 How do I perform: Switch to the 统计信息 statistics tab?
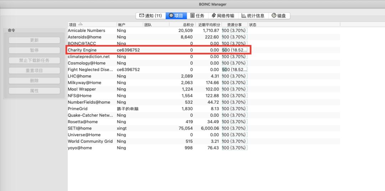coord(253,16)
